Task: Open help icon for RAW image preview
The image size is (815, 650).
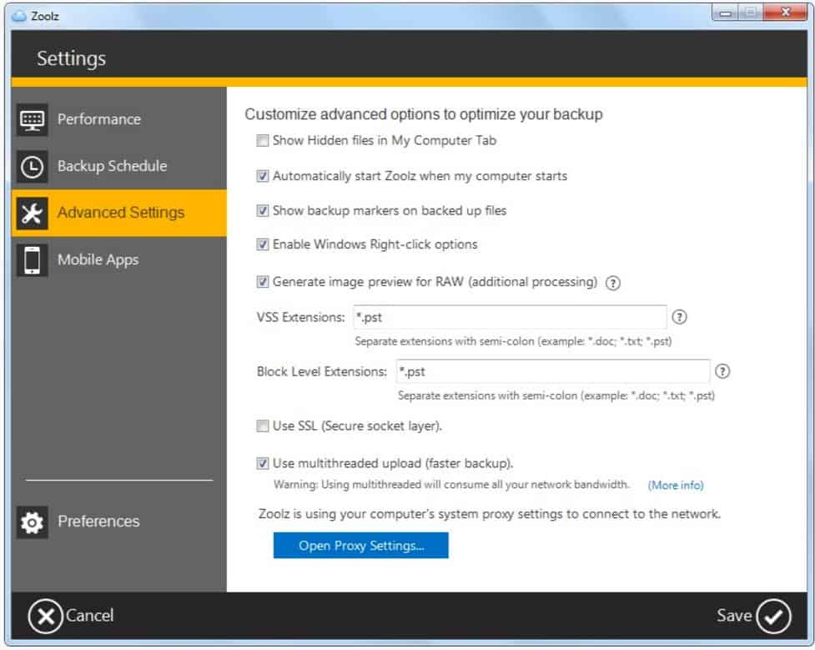Action: pos(613,283)
